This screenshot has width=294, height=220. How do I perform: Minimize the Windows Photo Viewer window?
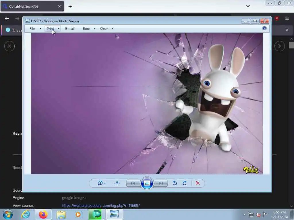[246, 21]
